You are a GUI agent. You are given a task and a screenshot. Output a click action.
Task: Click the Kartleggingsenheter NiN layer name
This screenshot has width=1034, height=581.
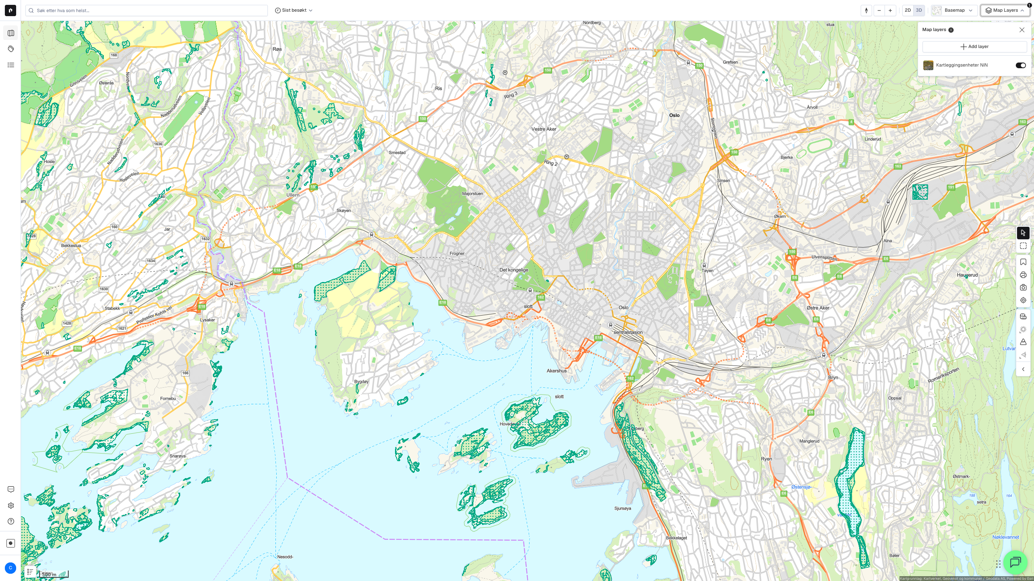tap(962, 65)
